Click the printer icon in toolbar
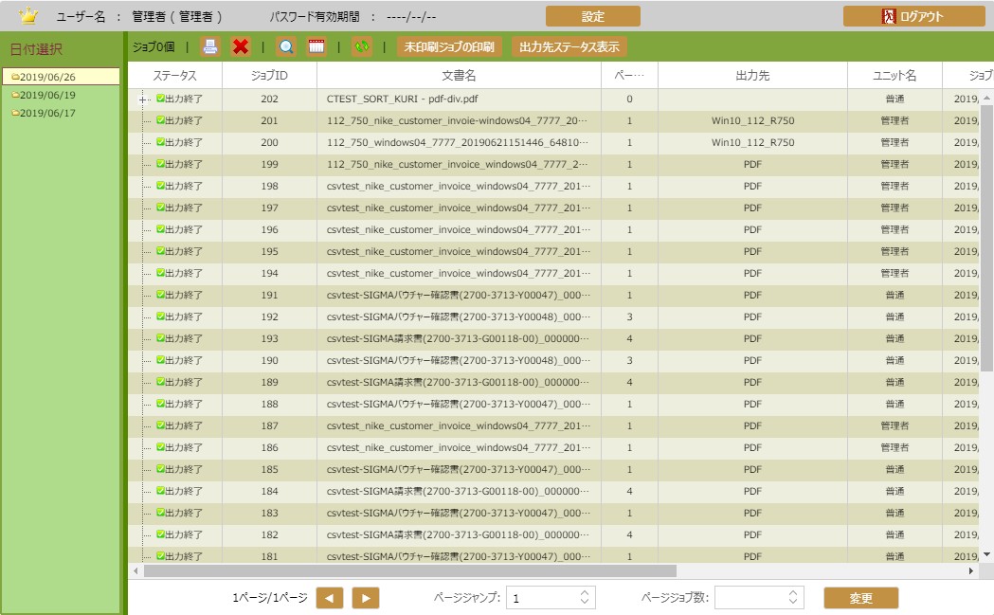Image resolution: width=994 pixels, height=615 pixels. pos(210,46)
